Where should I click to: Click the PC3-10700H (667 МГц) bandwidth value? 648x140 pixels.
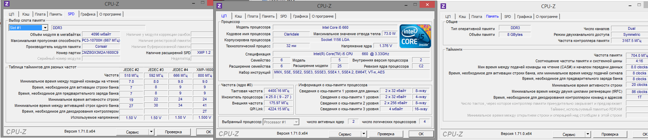pos(101,40)
